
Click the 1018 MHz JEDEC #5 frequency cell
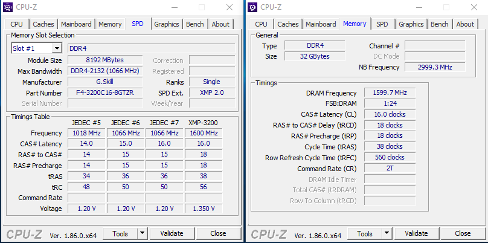pos(86,133)
